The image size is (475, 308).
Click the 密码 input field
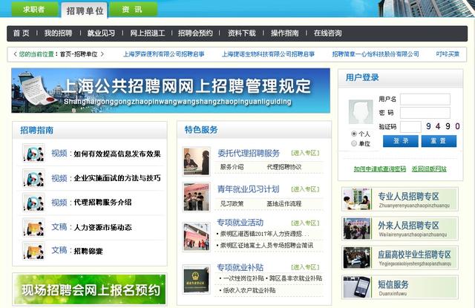pos(425,113)
